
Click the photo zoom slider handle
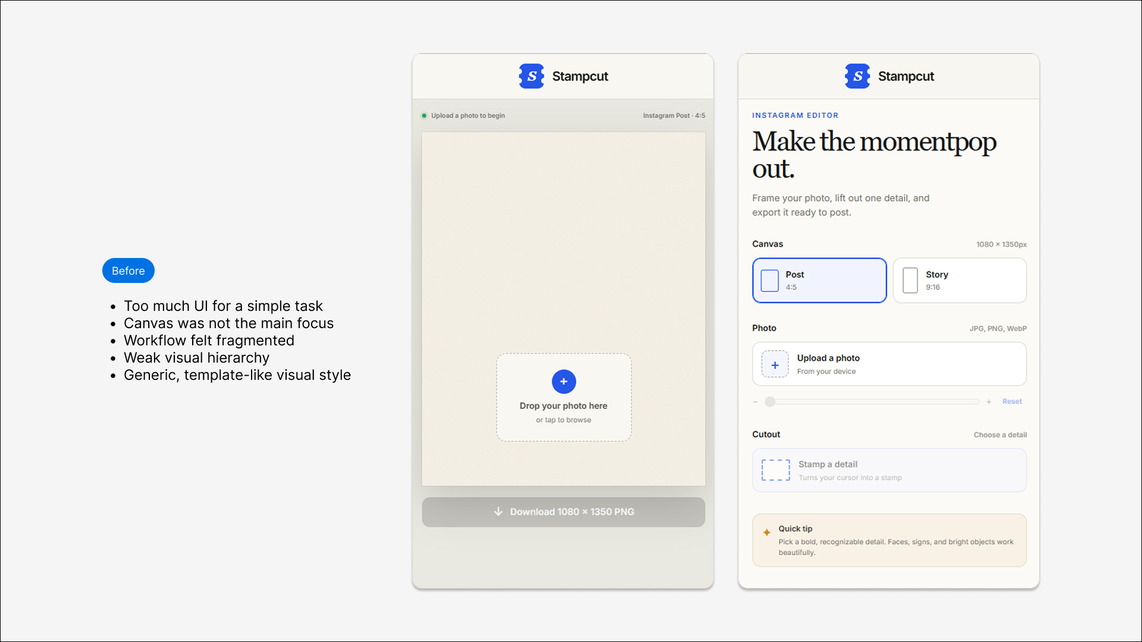click(x=770, y=402)
